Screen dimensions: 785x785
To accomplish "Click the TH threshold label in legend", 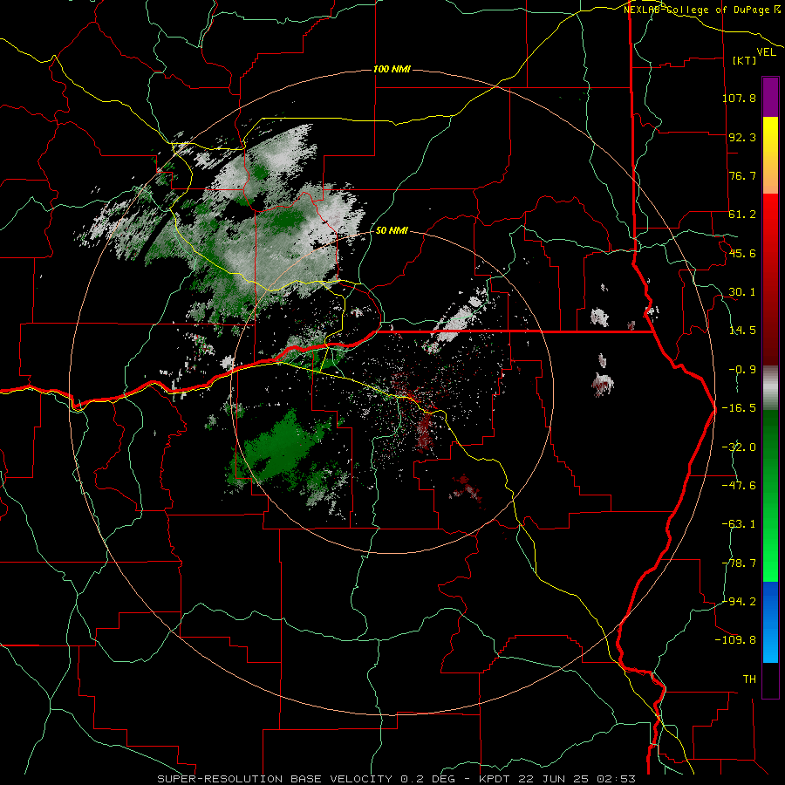I will 749,679.
